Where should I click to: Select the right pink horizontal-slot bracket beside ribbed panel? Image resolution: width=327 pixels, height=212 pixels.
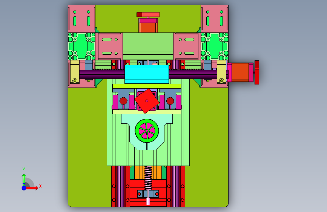[186, 46]
